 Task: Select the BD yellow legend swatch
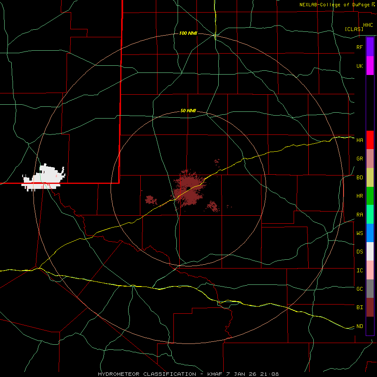370,178
